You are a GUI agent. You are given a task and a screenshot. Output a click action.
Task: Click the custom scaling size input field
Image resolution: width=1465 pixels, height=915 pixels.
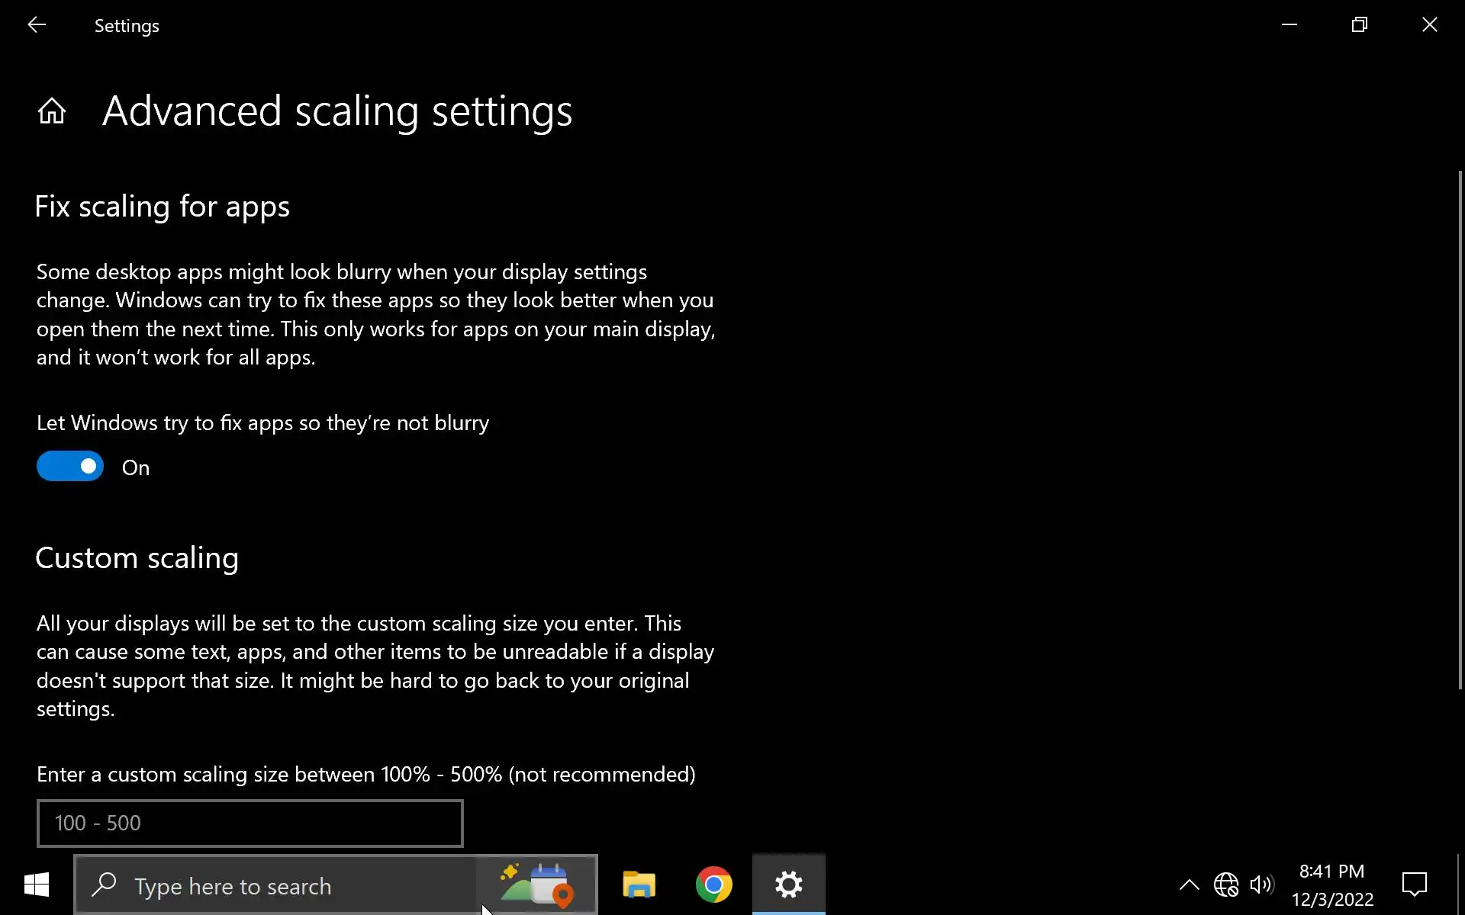coord(250,823)
